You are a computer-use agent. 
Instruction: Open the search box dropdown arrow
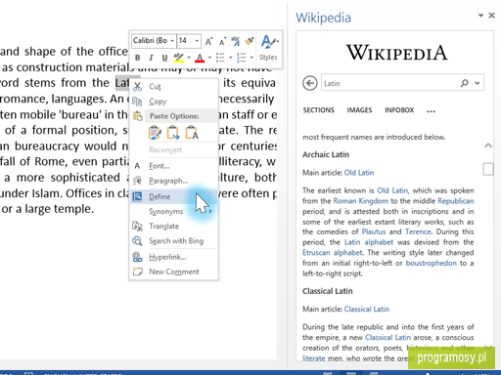(x=478, y=83)
